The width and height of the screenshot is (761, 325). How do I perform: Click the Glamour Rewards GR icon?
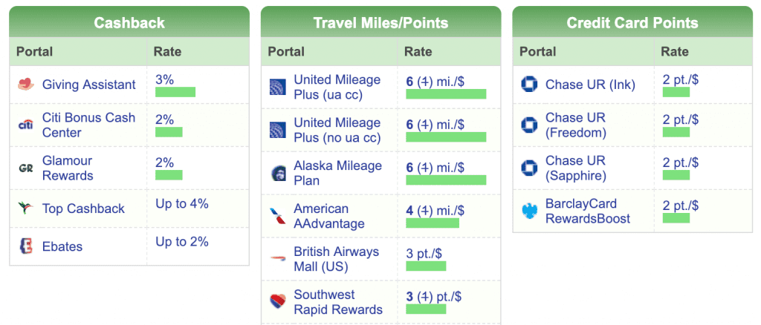pos(26,168)
